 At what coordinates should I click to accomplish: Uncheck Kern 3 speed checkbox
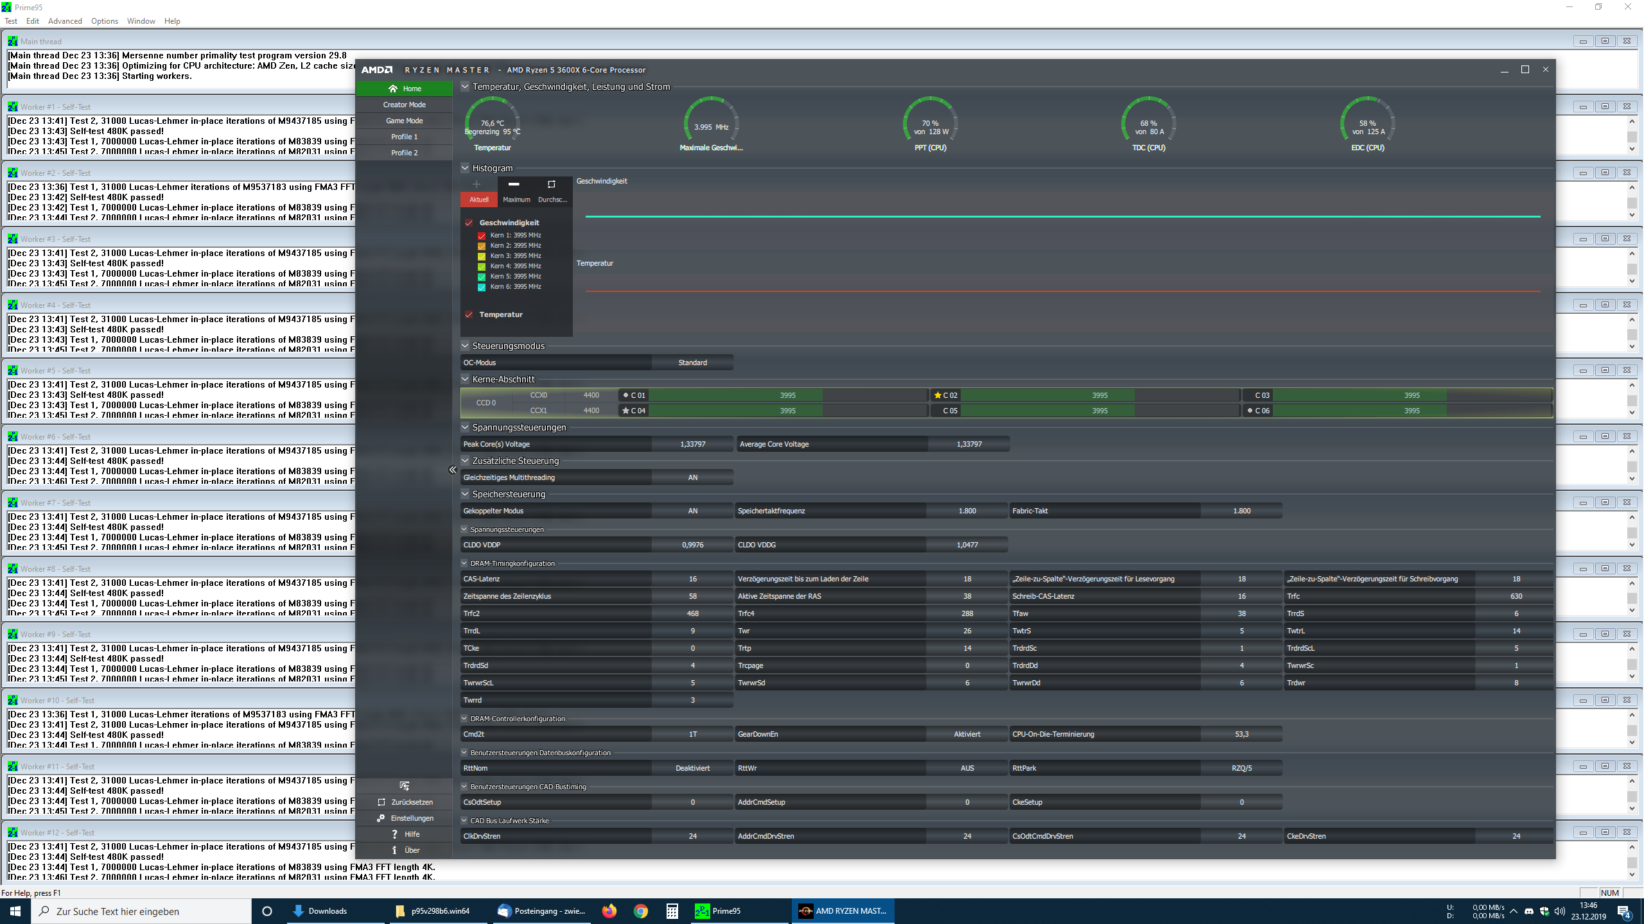(482, 256)
